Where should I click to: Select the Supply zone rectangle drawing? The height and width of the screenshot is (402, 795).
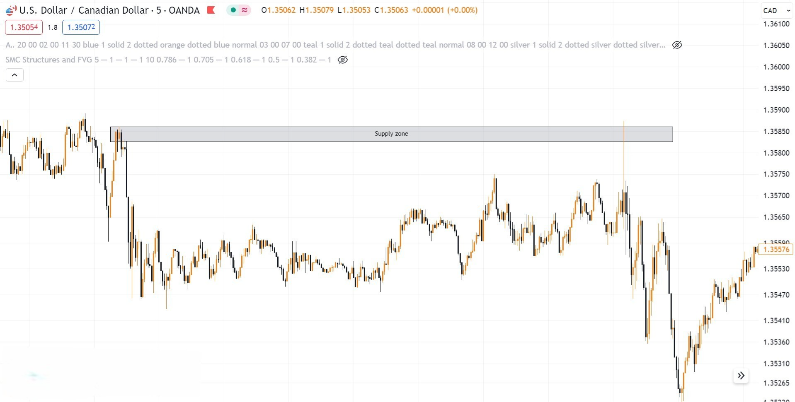point(391,133)
